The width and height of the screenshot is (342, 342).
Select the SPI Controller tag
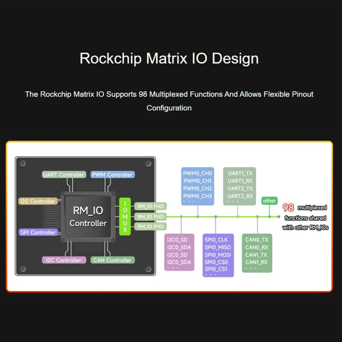pyautogui.click(x=38, y=232)
